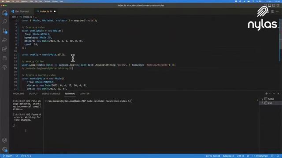Switch to the JUPYTER panel tab
282x158 pixels.
tap(85, 93)
